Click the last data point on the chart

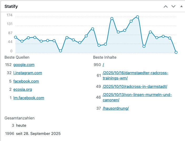(x=176, y=52)
